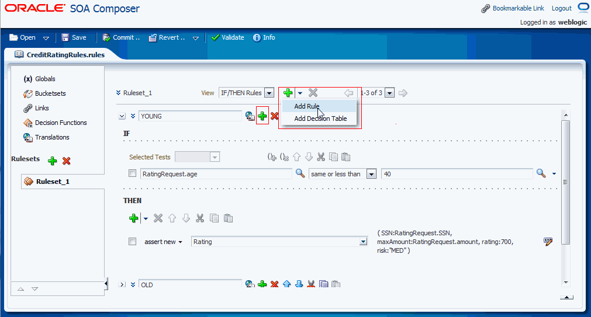This screenshot has height=317, width=591.
Task: Click the Save toolbar button
Action: [x=74, y=37]
